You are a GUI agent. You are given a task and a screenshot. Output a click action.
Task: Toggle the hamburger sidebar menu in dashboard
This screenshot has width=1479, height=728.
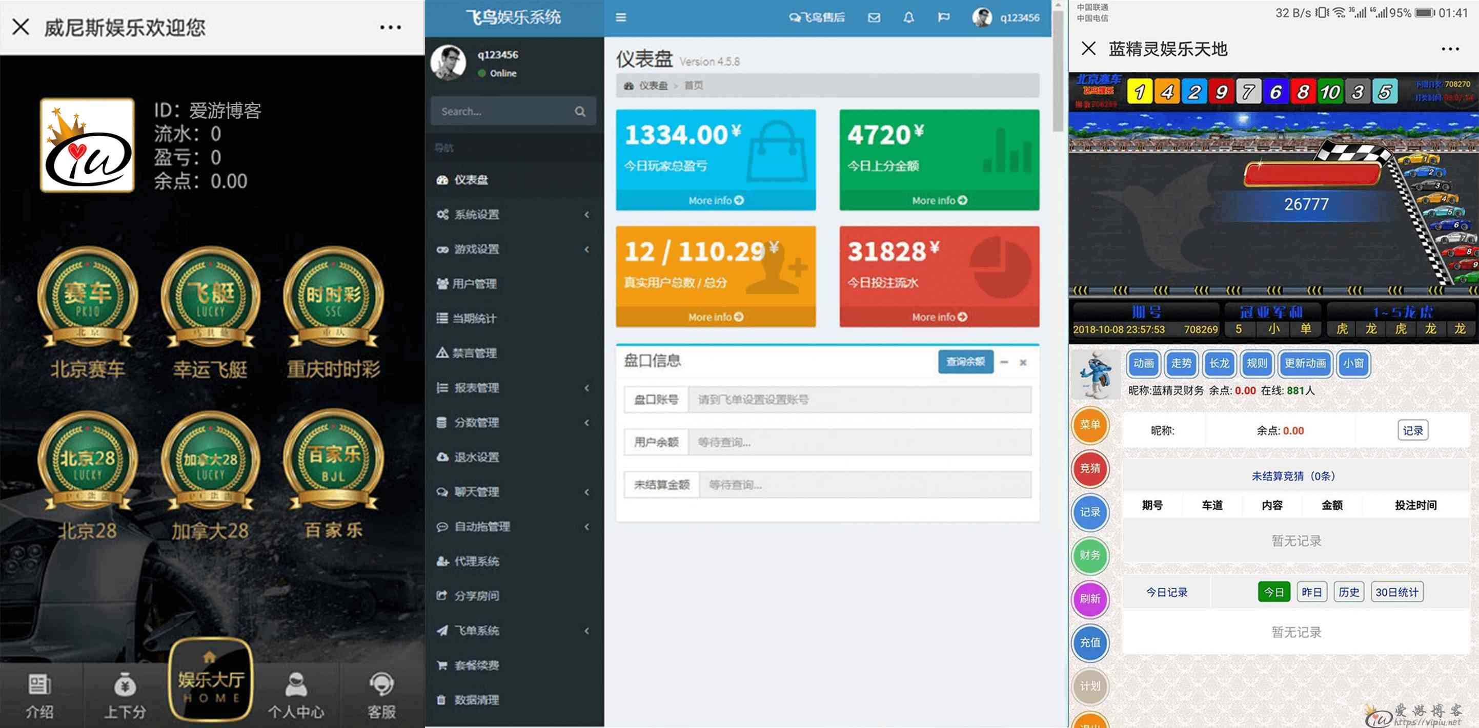[x=621, y=17]
